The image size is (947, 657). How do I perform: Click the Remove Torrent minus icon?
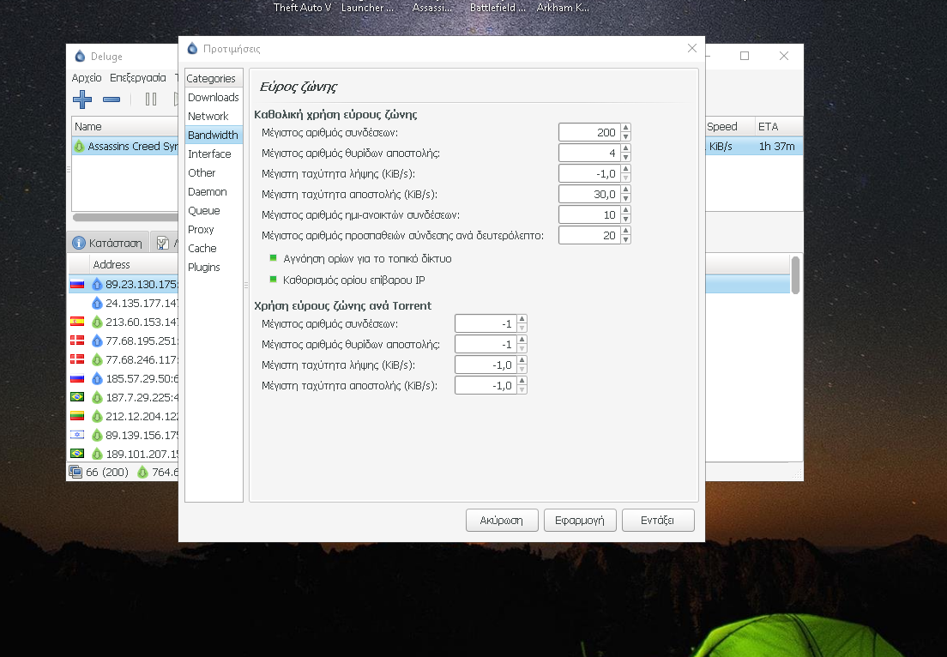tap(112, 99)
